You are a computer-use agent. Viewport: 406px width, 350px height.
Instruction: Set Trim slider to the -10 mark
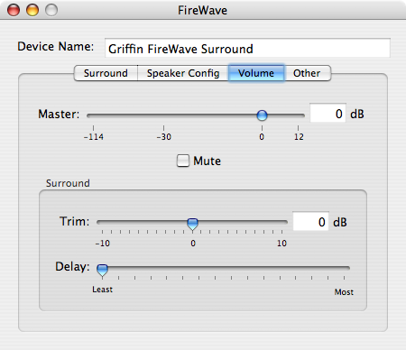[x=102, y=223]
